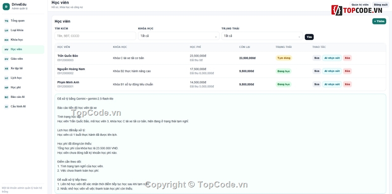
Task: Click the Quản trị viên button
Action: point(360,5)
